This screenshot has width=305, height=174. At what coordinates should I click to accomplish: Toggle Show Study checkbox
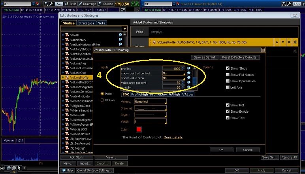(228, 68)
